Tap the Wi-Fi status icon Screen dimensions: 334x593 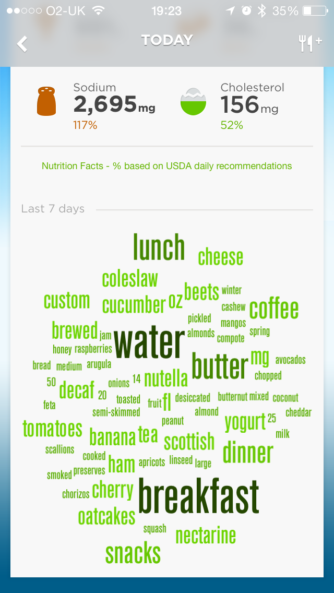(x=98, y=10)
